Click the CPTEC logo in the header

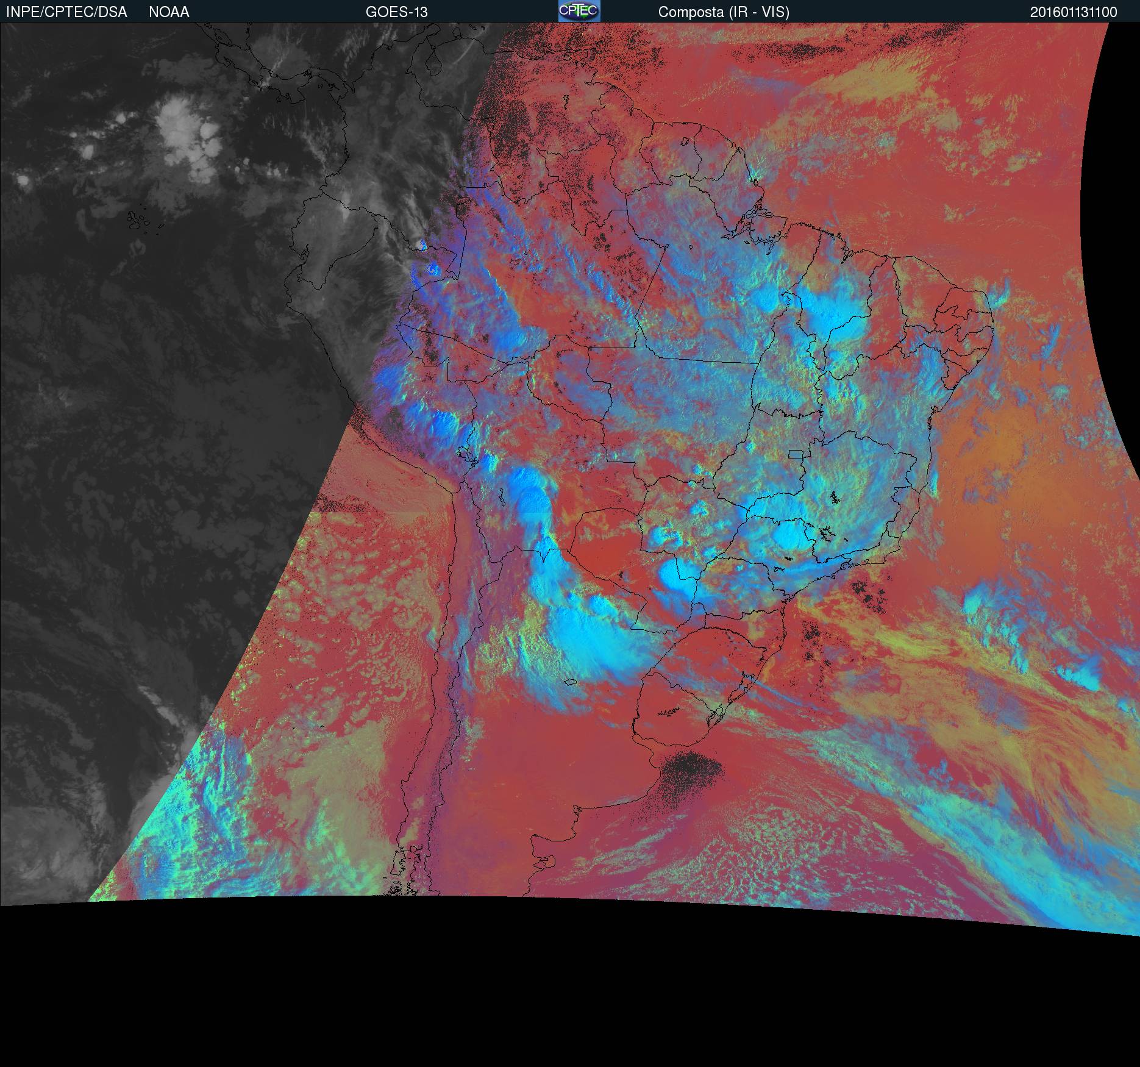pos(579,11)
